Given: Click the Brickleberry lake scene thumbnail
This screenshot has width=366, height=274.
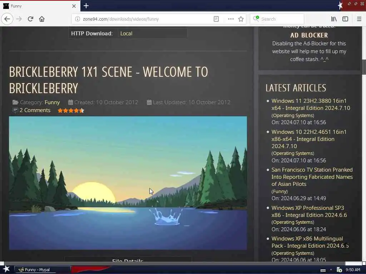Looking at the screenshot, I should tap(128, 183).
